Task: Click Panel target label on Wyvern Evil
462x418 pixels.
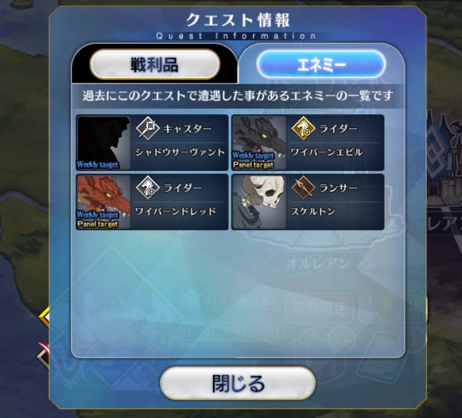Action: [x=253, y=165]
